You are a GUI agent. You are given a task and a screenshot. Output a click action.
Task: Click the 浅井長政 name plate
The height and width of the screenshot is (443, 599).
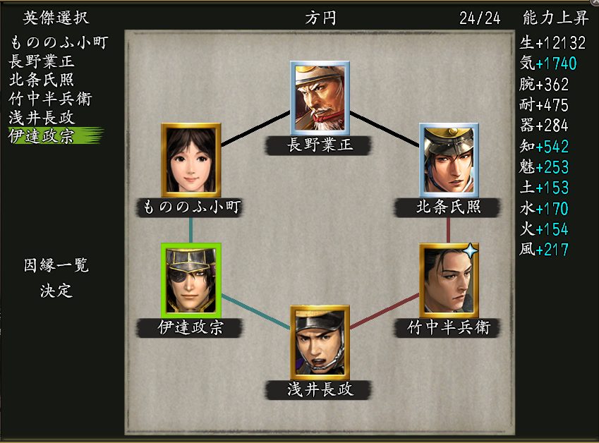320,390
